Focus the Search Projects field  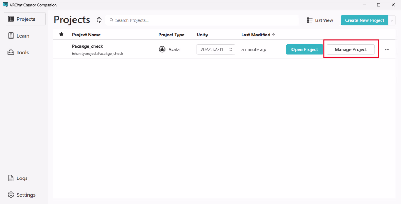[x=202, y=20]
